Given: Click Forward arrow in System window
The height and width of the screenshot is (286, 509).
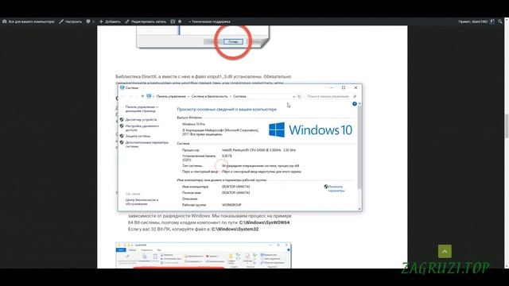Looking at the screenshot, I should [130, 96].
